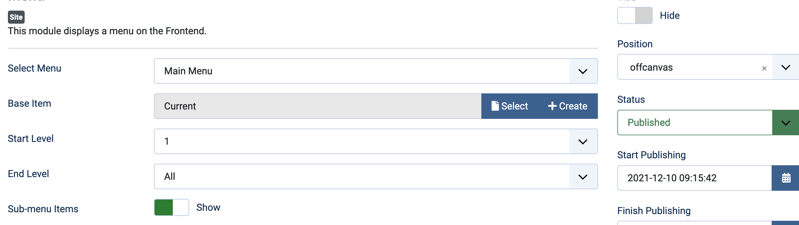Click the chevron on the Position field
Image resolution: width=799 pixels, height=225 pixels.
(x=785, y=67)
